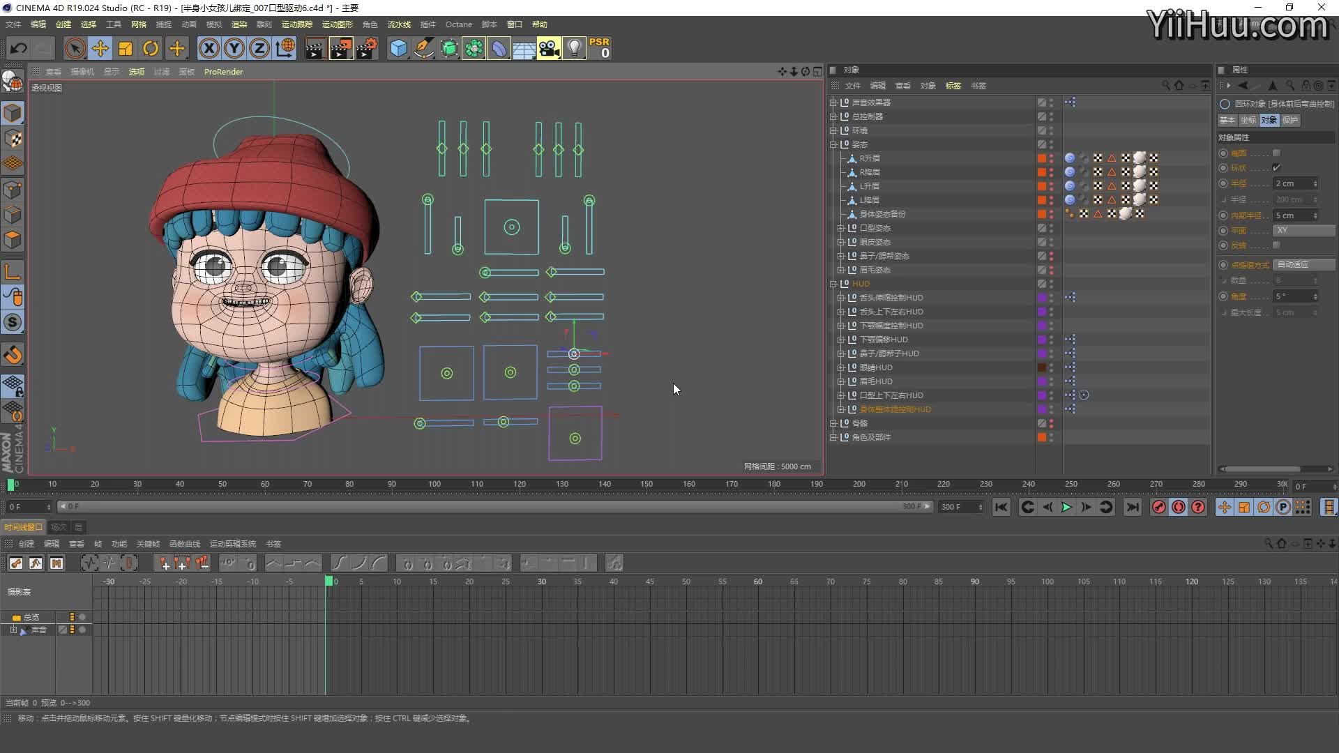The image size is (1339, 753).
Task: Open the timeline 函数曲线 menu
Action: [185, 544]
